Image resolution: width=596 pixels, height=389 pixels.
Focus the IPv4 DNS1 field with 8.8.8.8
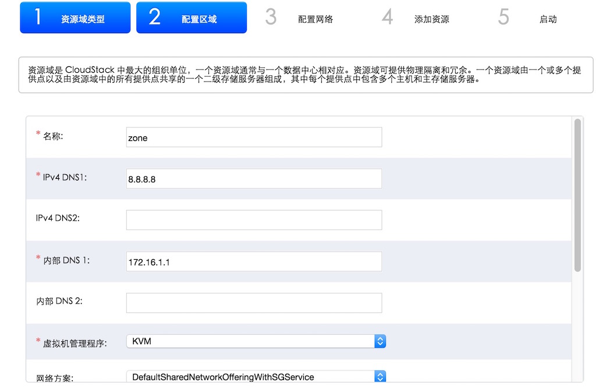click(254, 179)
